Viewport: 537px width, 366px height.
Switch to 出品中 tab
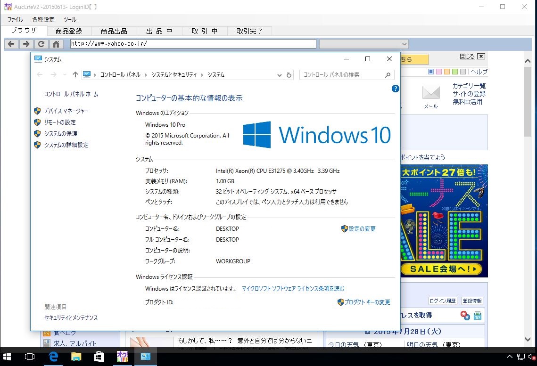coord(159,31)
